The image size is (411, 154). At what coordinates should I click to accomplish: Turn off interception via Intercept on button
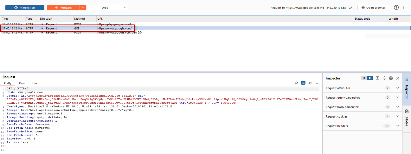point(25,7)
